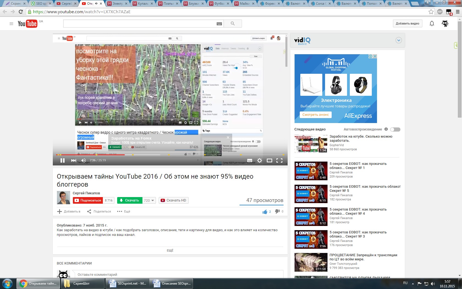Screen dimensions: 462x289
Task: Open СкринШот folder in taskbar
Action: pyautogui.click(x=82, y=283)
